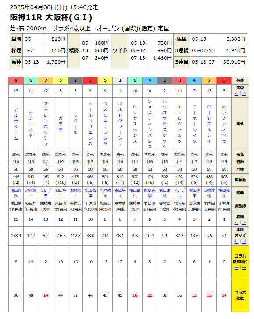Open horse link アルナシーム
The width and height of the screenshot is (254, 319).
[16, 124]
